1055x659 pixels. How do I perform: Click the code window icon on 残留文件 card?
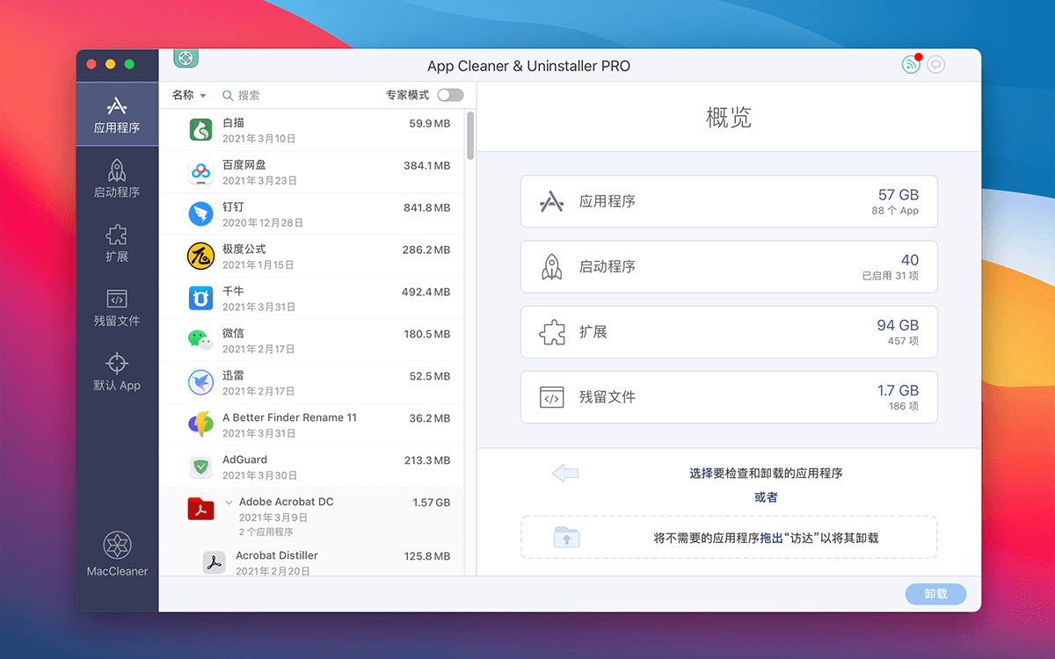pos(551,397)
